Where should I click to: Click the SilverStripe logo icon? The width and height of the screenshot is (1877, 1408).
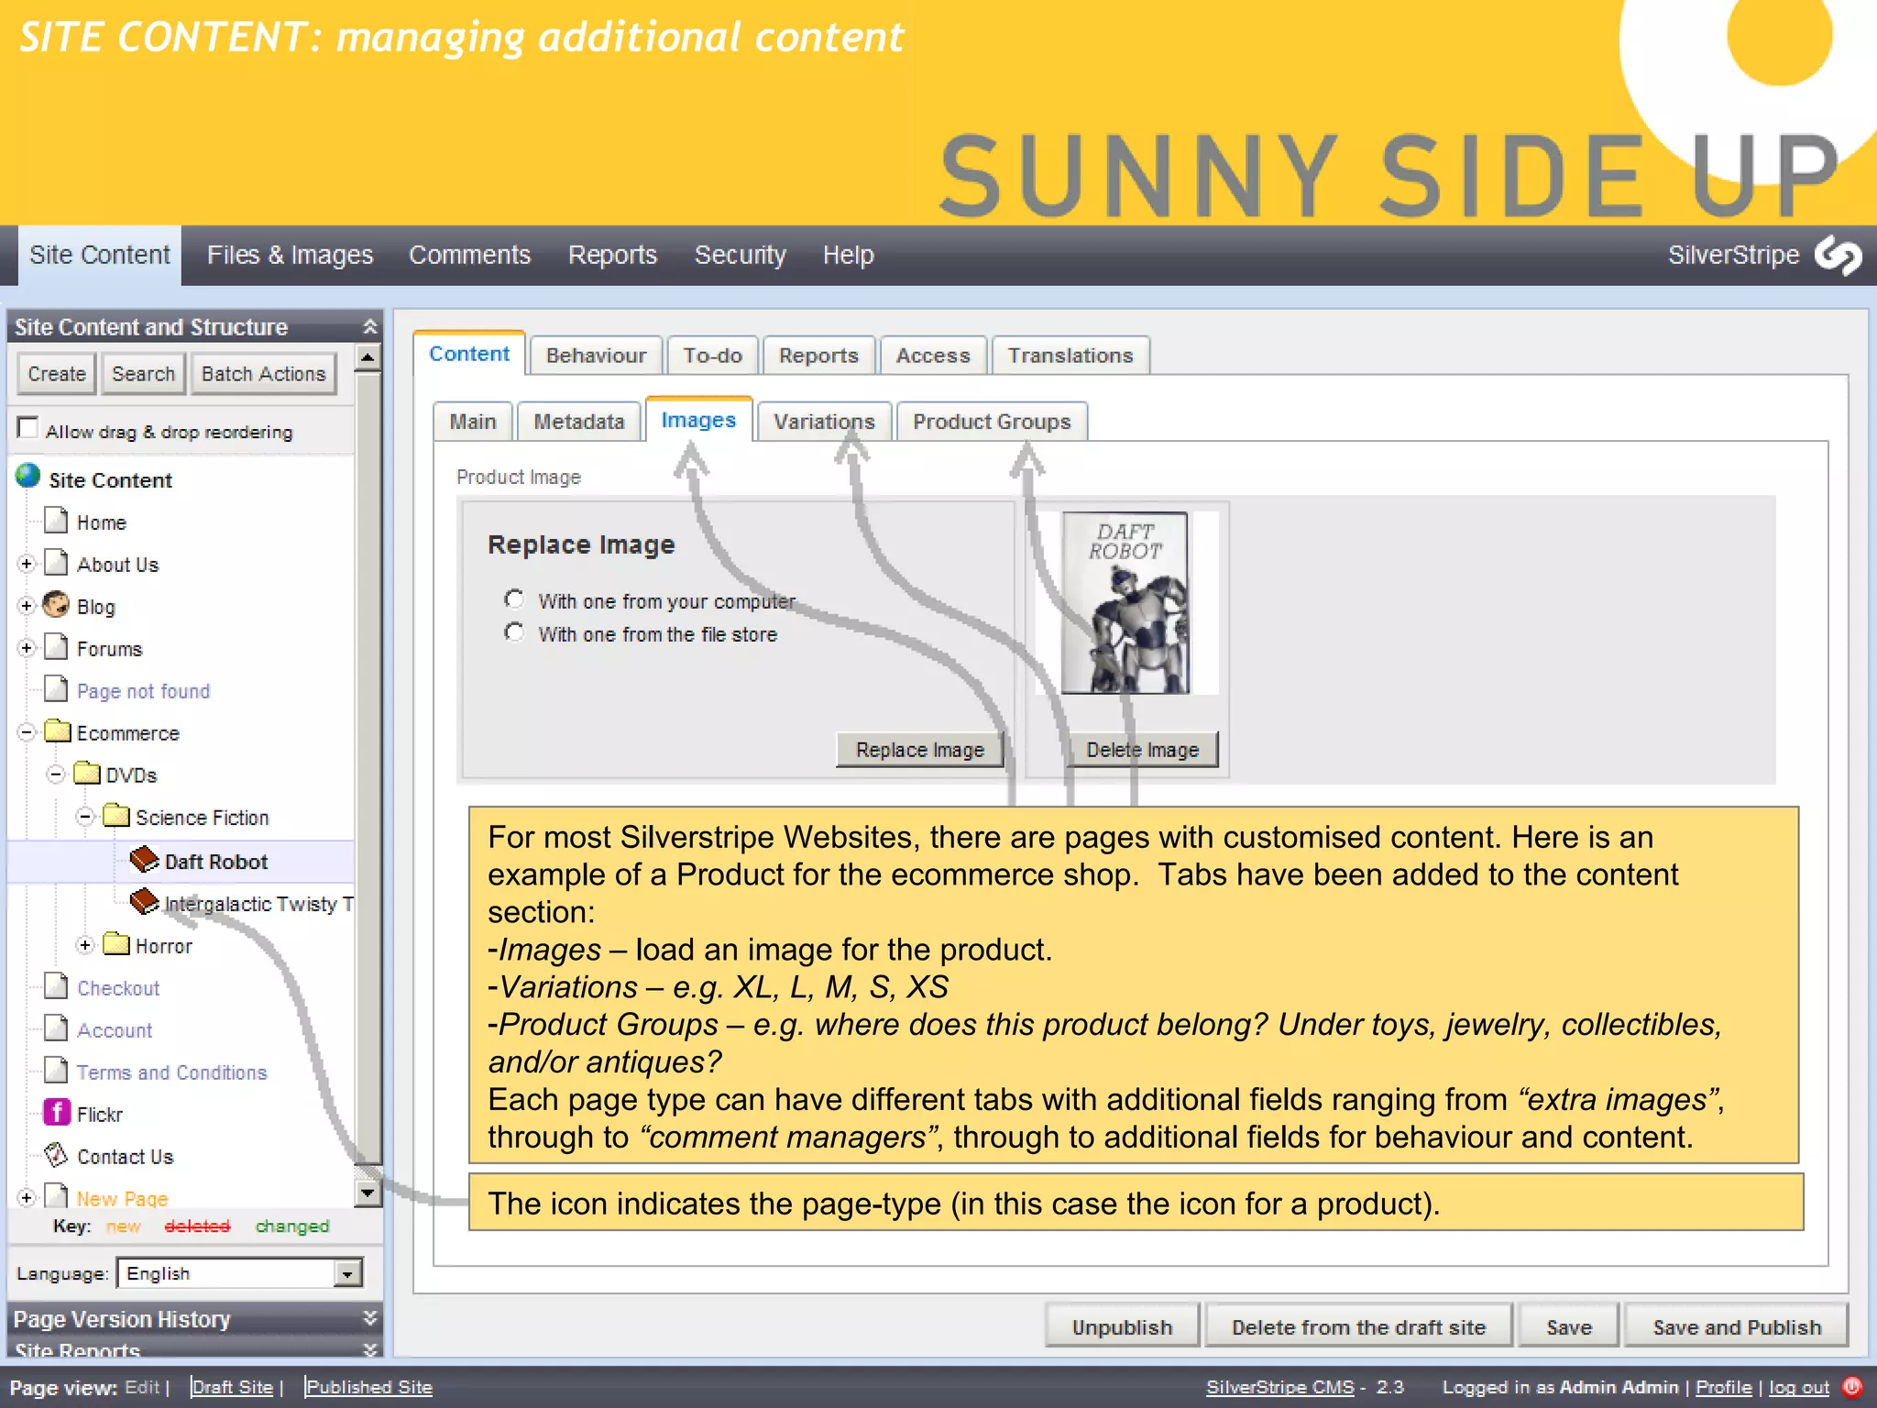coord(1838,255)
